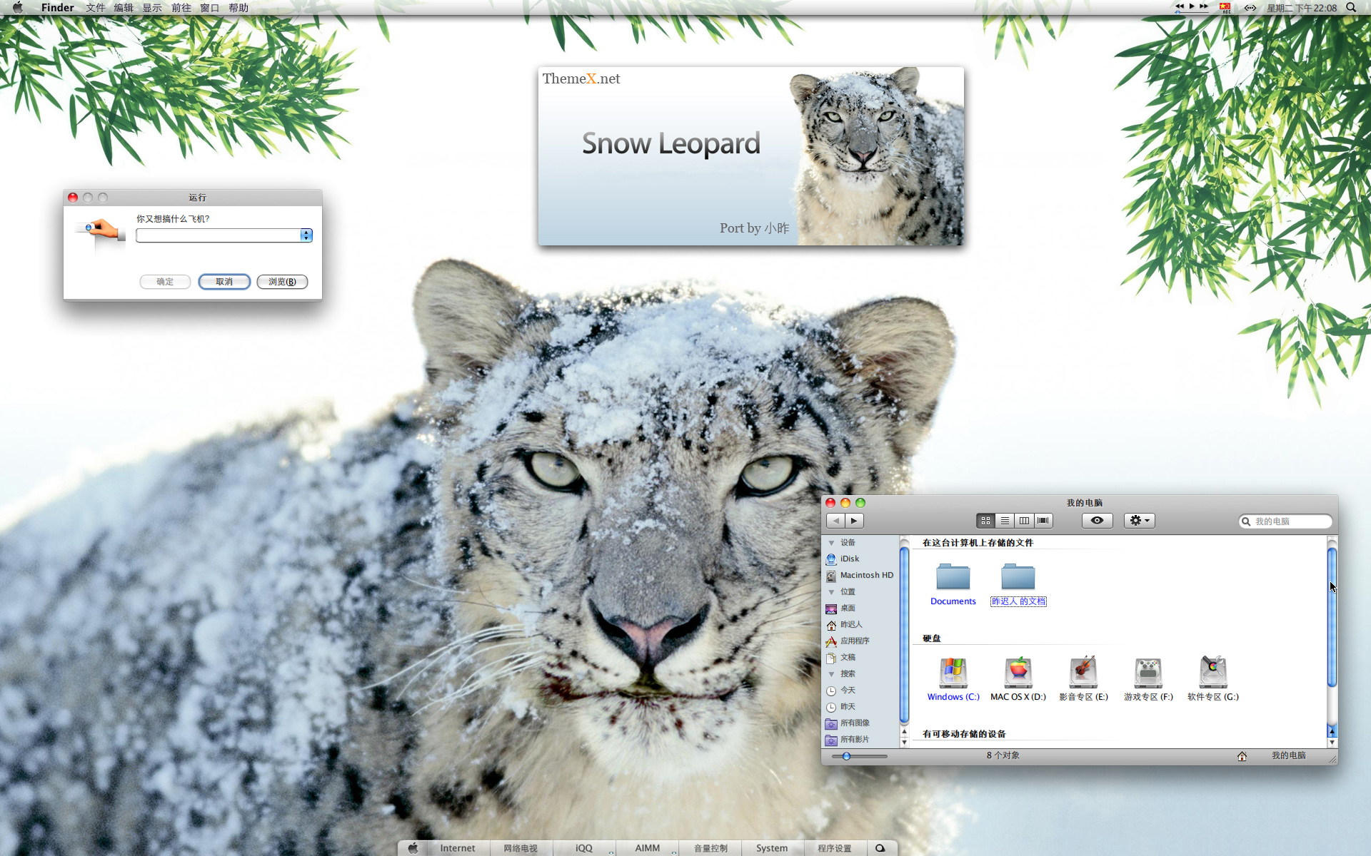
Task: Click the run dialog command text field
Action: (218, 235)
